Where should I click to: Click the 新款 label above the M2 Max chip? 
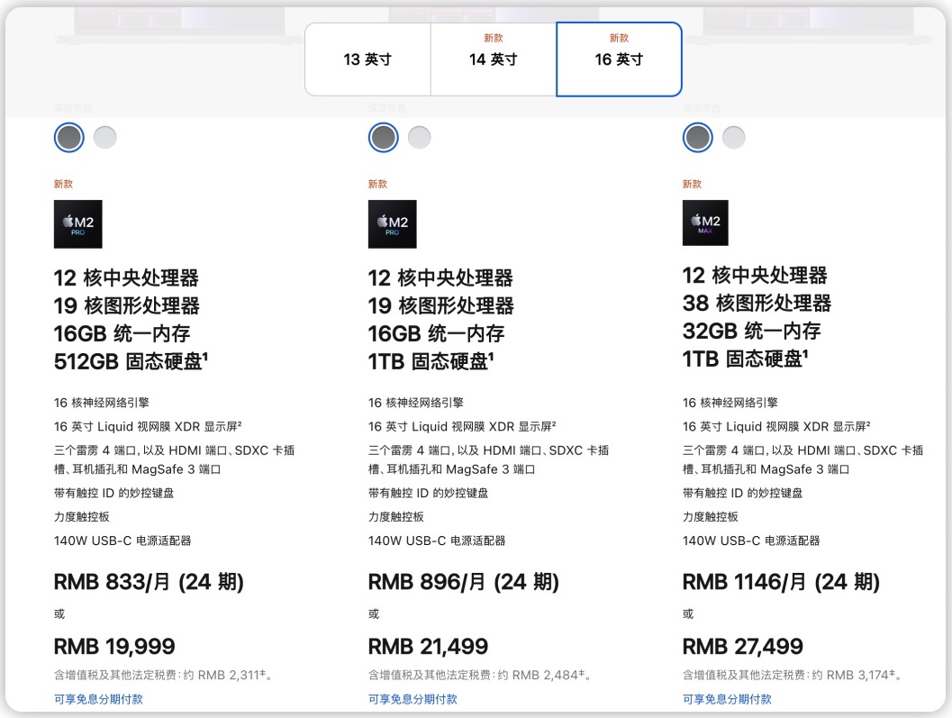pos(692,183)
